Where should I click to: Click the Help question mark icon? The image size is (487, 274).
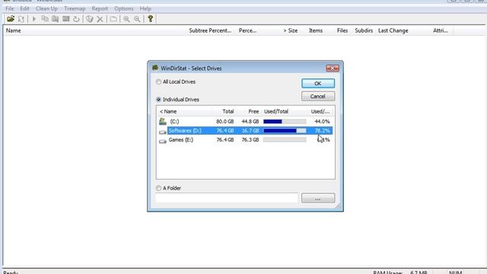pyautogui.click(x=151, y=18)
